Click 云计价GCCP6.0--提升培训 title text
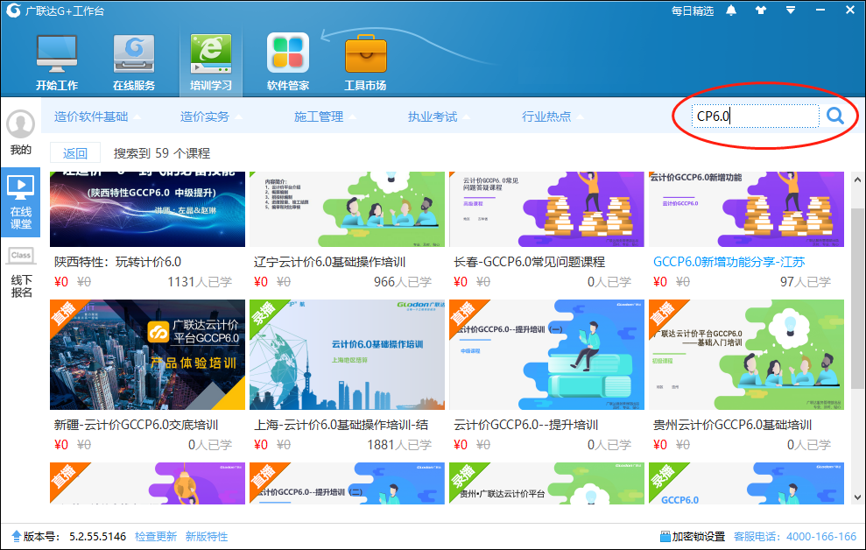 [x=525, y=425]
